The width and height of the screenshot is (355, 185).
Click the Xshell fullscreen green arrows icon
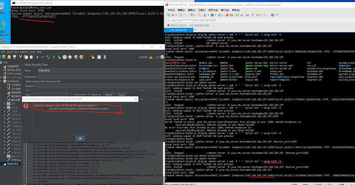point(237,15)
